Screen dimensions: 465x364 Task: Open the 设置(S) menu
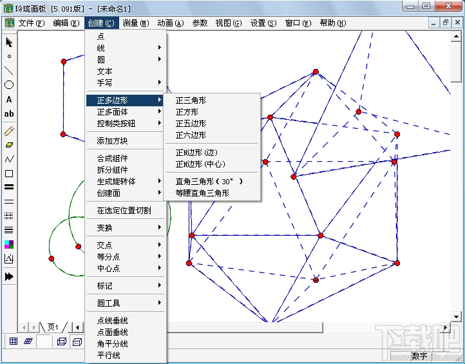(x=263, y=23)
